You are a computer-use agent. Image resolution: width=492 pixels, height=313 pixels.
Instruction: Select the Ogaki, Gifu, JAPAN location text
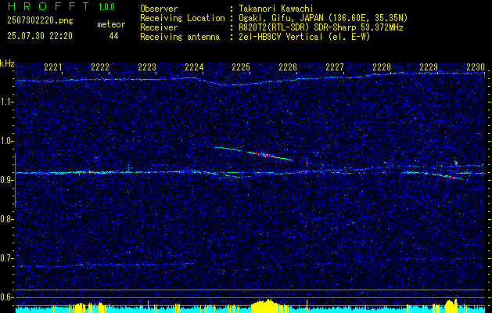[x=323, y=18]
